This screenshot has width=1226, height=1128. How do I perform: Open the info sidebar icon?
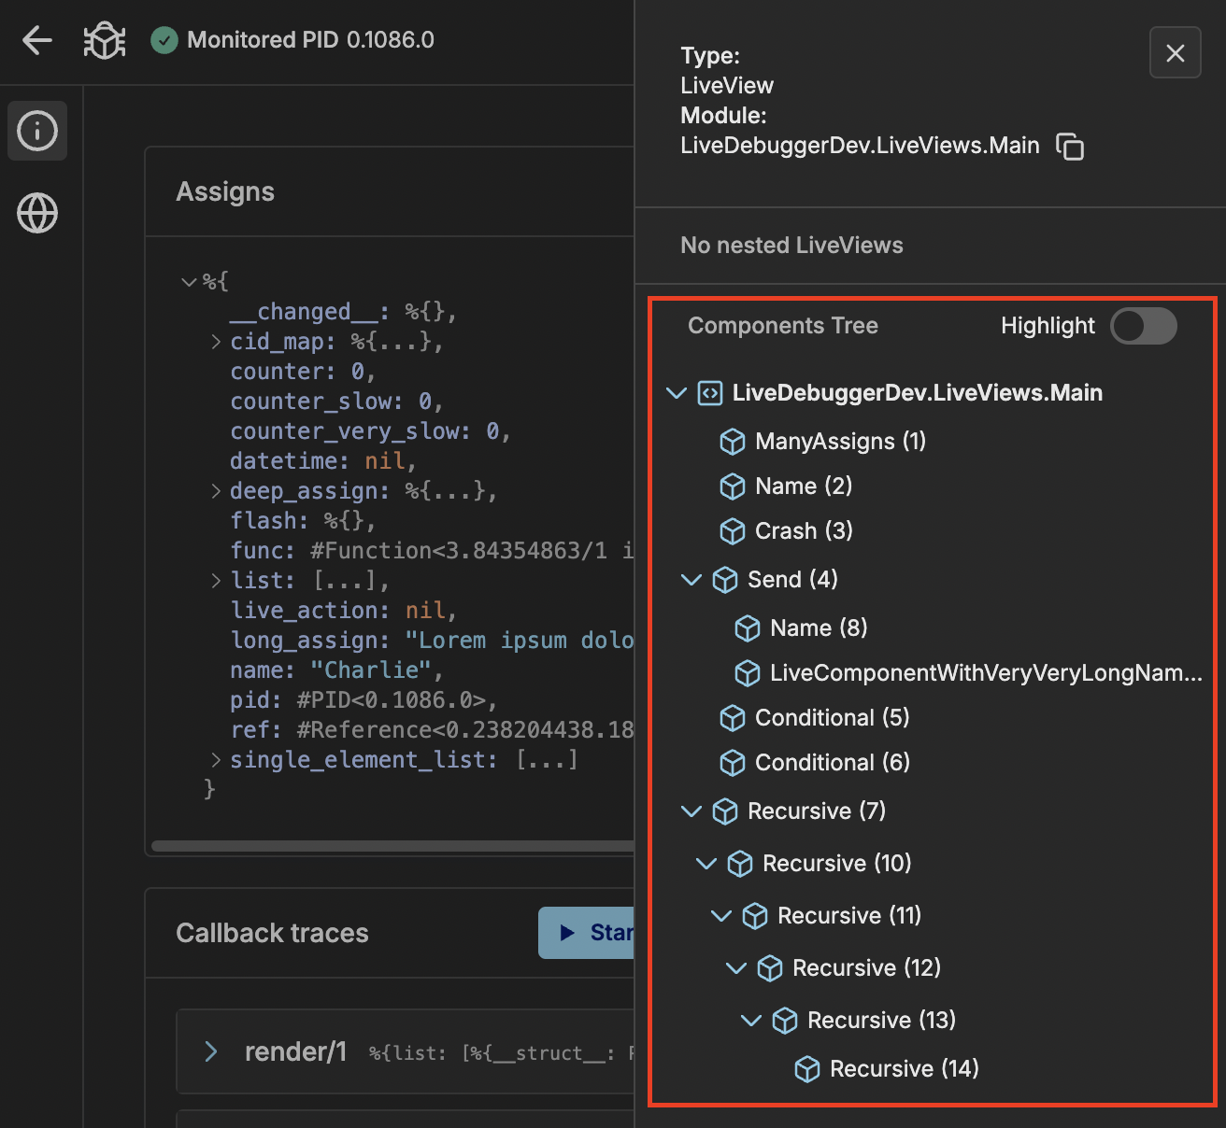(x=37, y=131)
